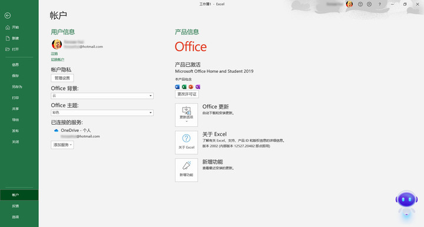
Task: Click the red Office logo text
Action: 191,46
